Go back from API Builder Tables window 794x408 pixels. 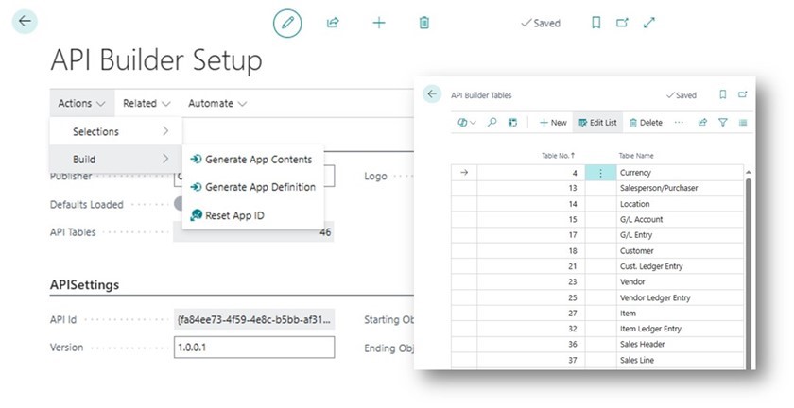pos(432,94)
